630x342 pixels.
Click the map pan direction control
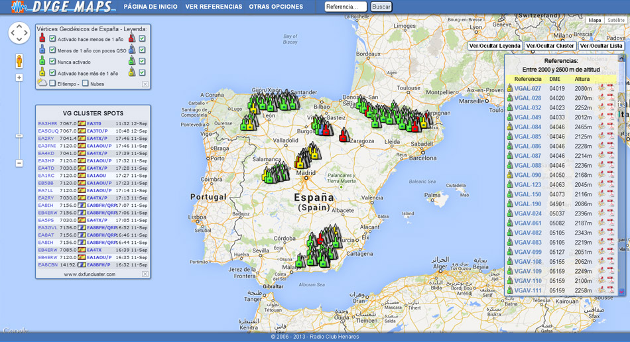19,33
